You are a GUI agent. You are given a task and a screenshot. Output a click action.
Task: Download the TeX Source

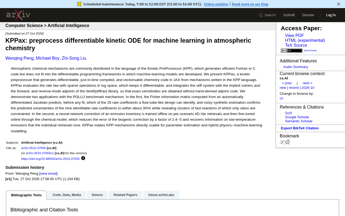coord(296,45)
